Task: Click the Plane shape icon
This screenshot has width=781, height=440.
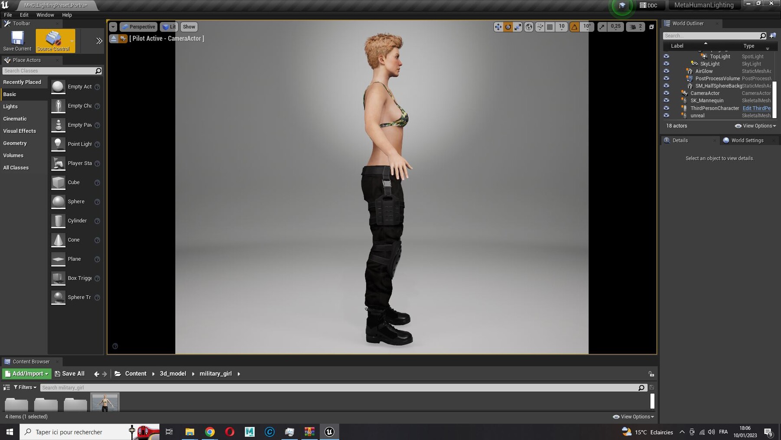Action: coord(58,259)
